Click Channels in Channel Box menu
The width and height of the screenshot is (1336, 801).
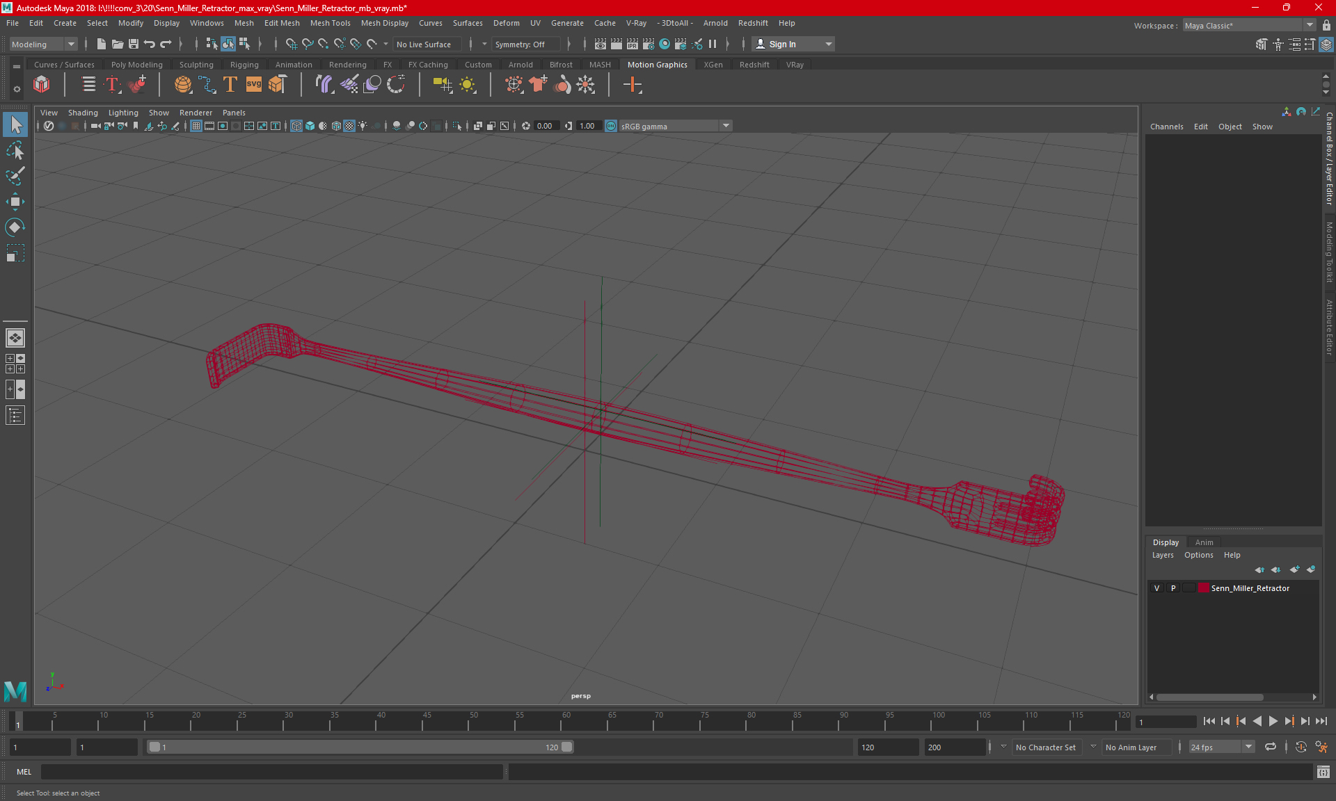coord(1166,127)
